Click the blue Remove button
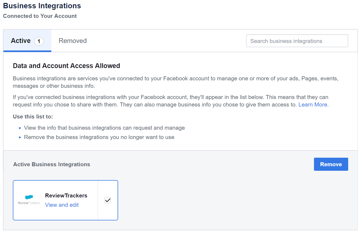The image size is (361, 234). tap(331, 164)
